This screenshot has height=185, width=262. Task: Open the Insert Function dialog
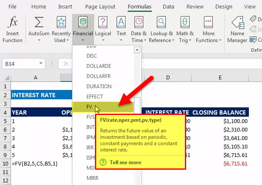point(13,29)
